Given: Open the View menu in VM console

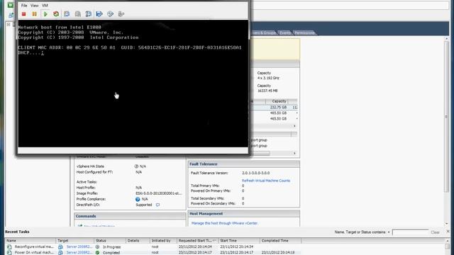Looking at the screenshot, I should pyautogui.click(x=35, y=6).
